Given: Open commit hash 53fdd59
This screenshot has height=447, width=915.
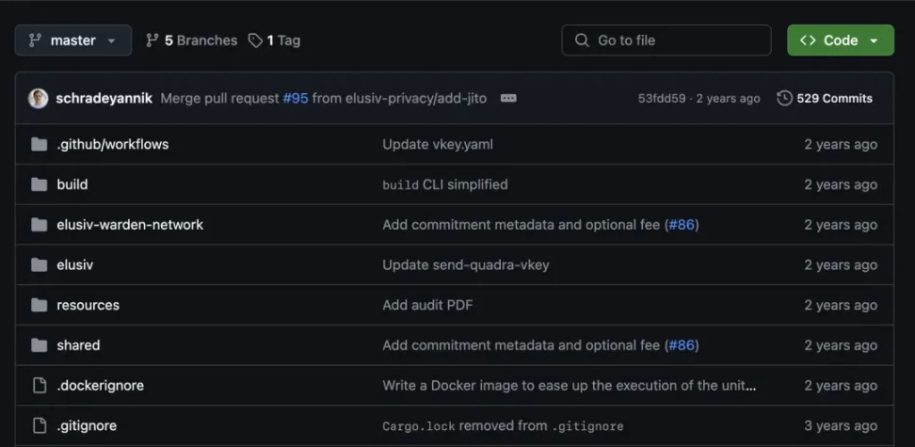Looking at the screenshot, I should pyautogui.click(x=662, y=99).
